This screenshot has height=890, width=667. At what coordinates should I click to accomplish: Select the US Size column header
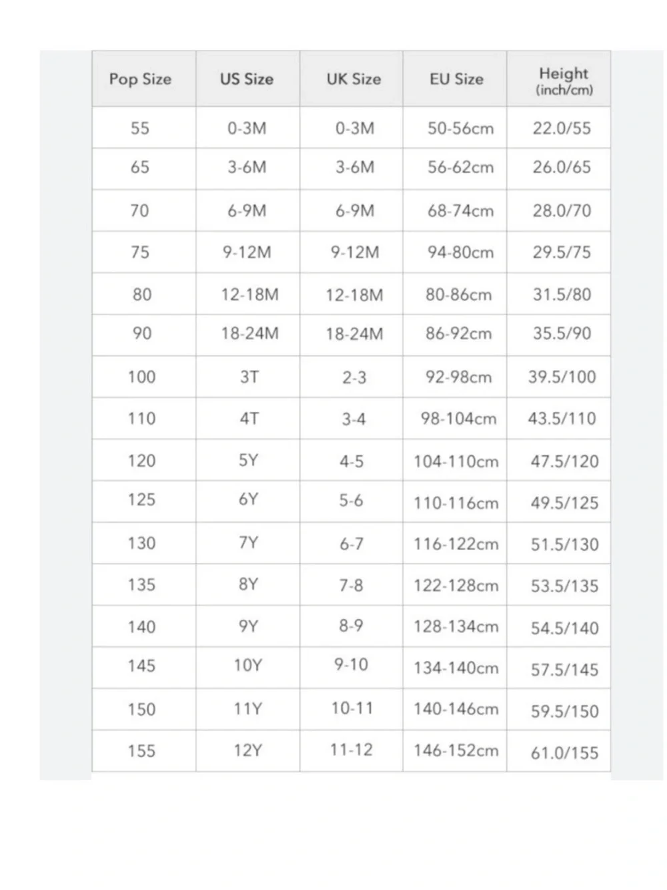pyautogui.click(x=247, y=79)
